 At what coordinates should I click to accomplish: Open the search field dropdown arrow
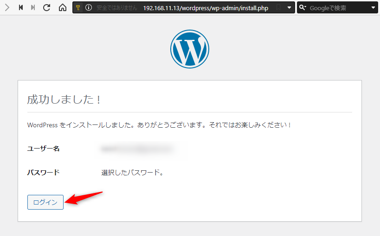coord(373,8)
